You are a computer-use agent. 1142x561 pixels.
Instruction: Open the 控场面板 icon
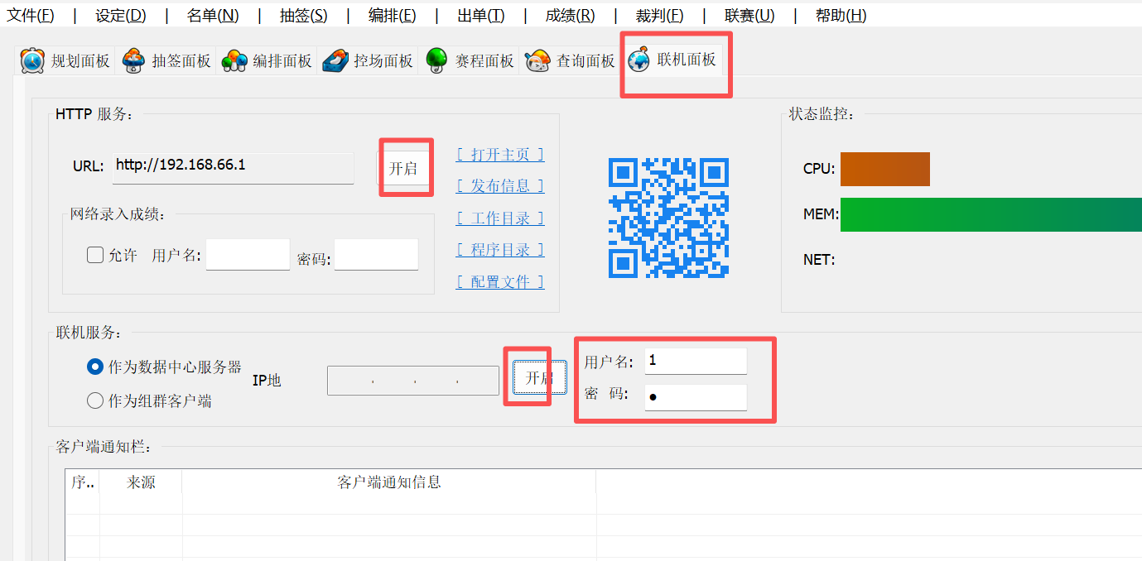pyautogui.click(x=335, y=60)
